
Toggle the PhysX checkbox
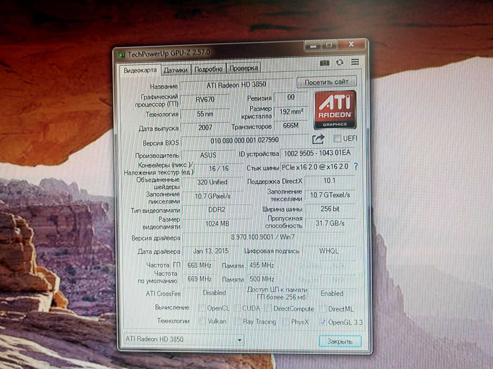(x=285, y=322)
